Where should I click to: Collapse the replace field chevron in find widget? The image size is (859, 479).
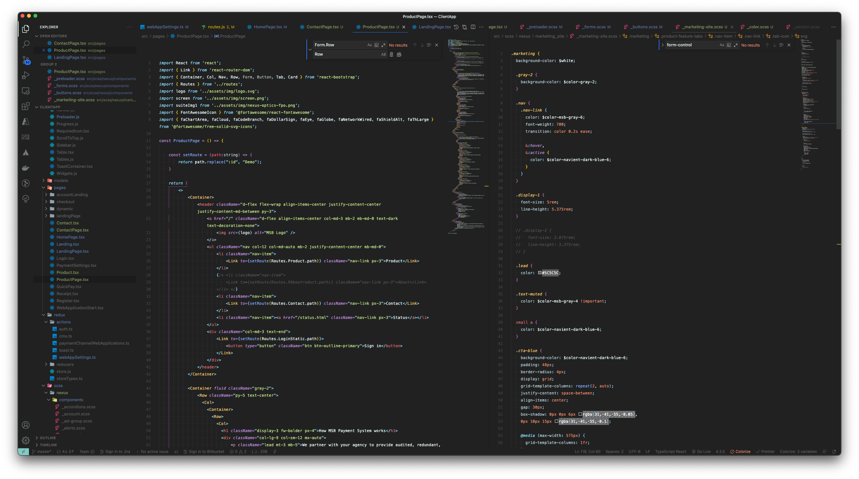click(x=310, y=50)
